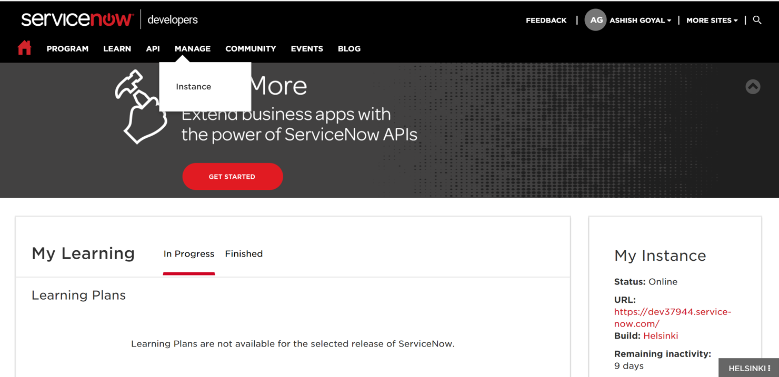Click the My Learning heading
Screen dimensions: 779x377
click(83, 253)
